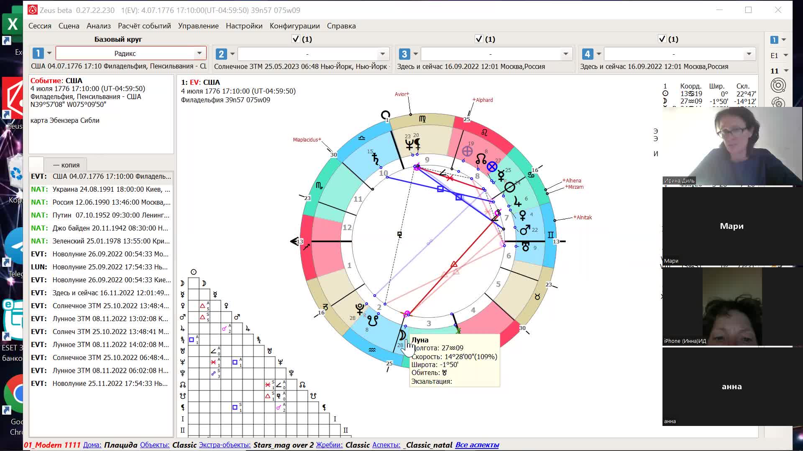Click the Ascendant arrow marker on the chart
The height and width of the screenshot is (451, 803).
click(x=294, y=241)
